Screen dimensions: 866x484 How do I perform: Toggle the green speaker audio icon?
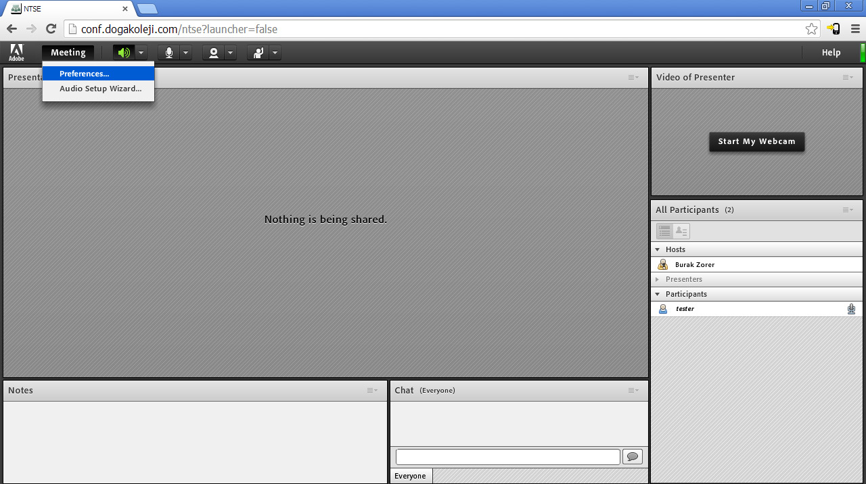[x=123, y=53]
